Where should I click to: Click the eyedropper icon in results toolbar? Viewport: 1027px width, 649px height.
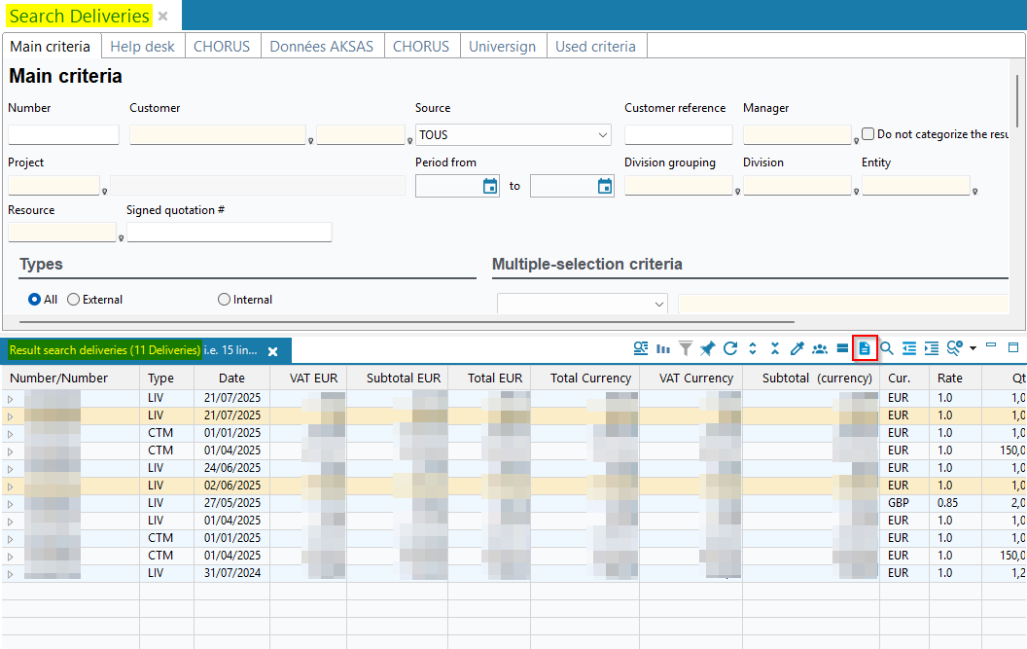(x=797, y=348)
